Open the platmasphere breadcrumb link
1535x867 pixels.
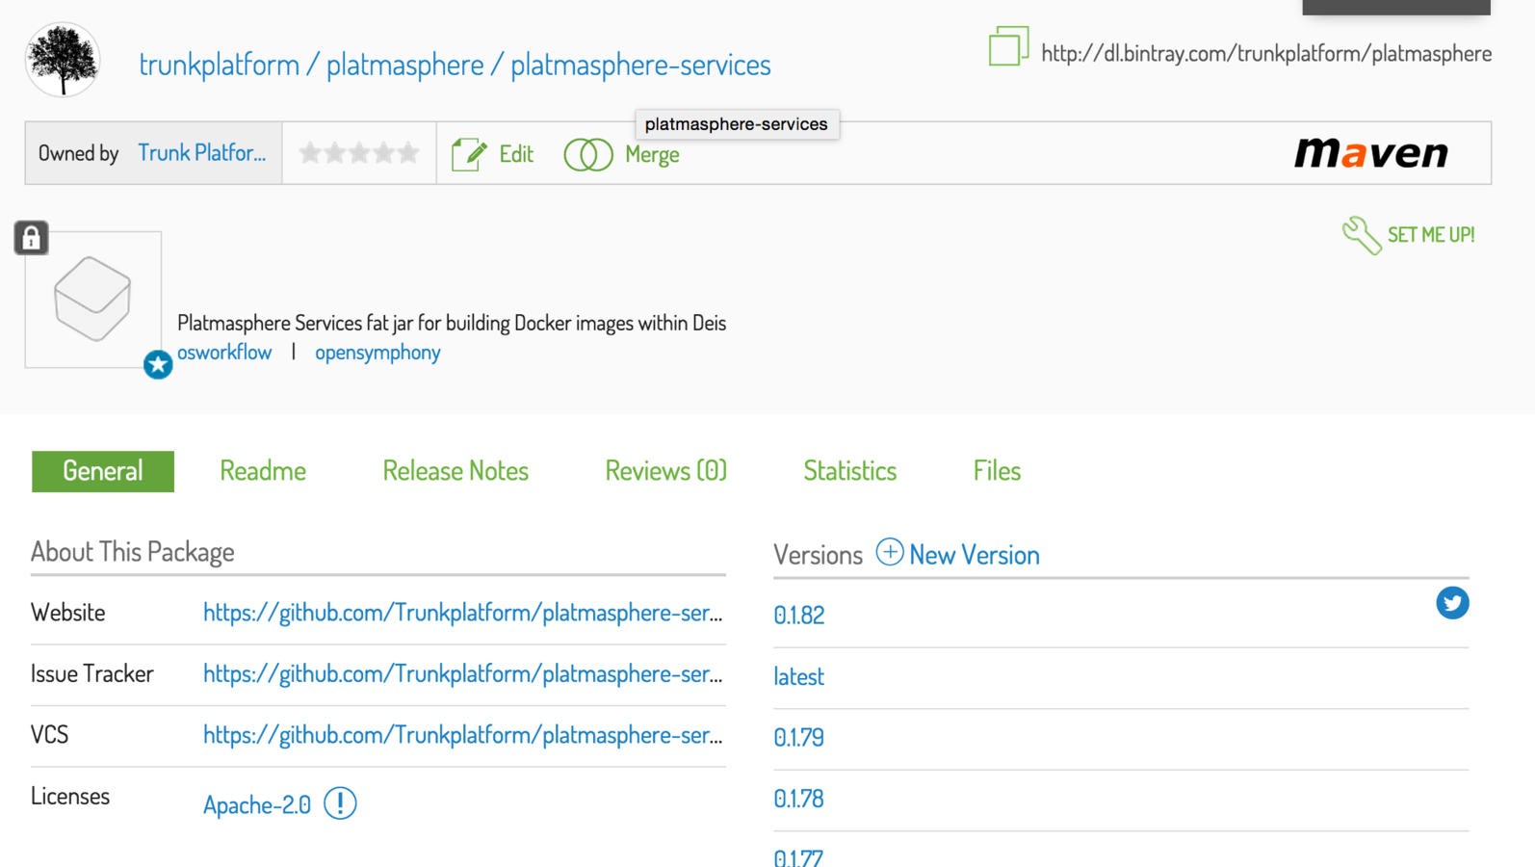pos(404,65)
